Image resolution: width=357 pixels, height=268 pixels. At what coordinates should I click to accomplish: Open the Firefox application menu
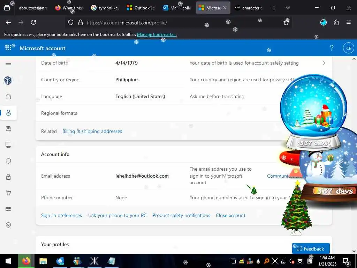point(349,22)
